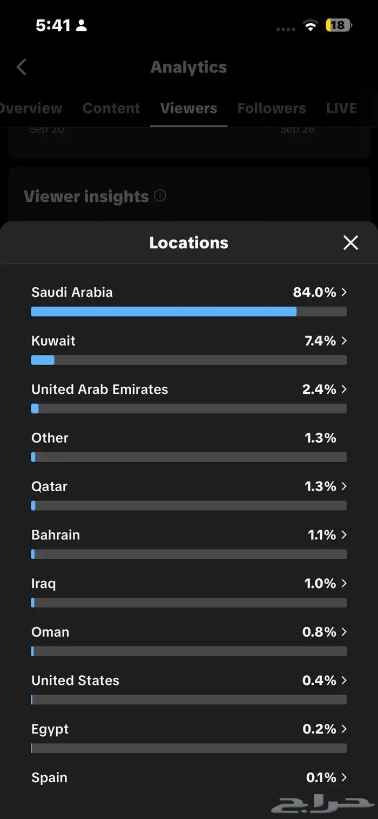Tap the back arrow to leave Analytics

(x=21, y=67)
